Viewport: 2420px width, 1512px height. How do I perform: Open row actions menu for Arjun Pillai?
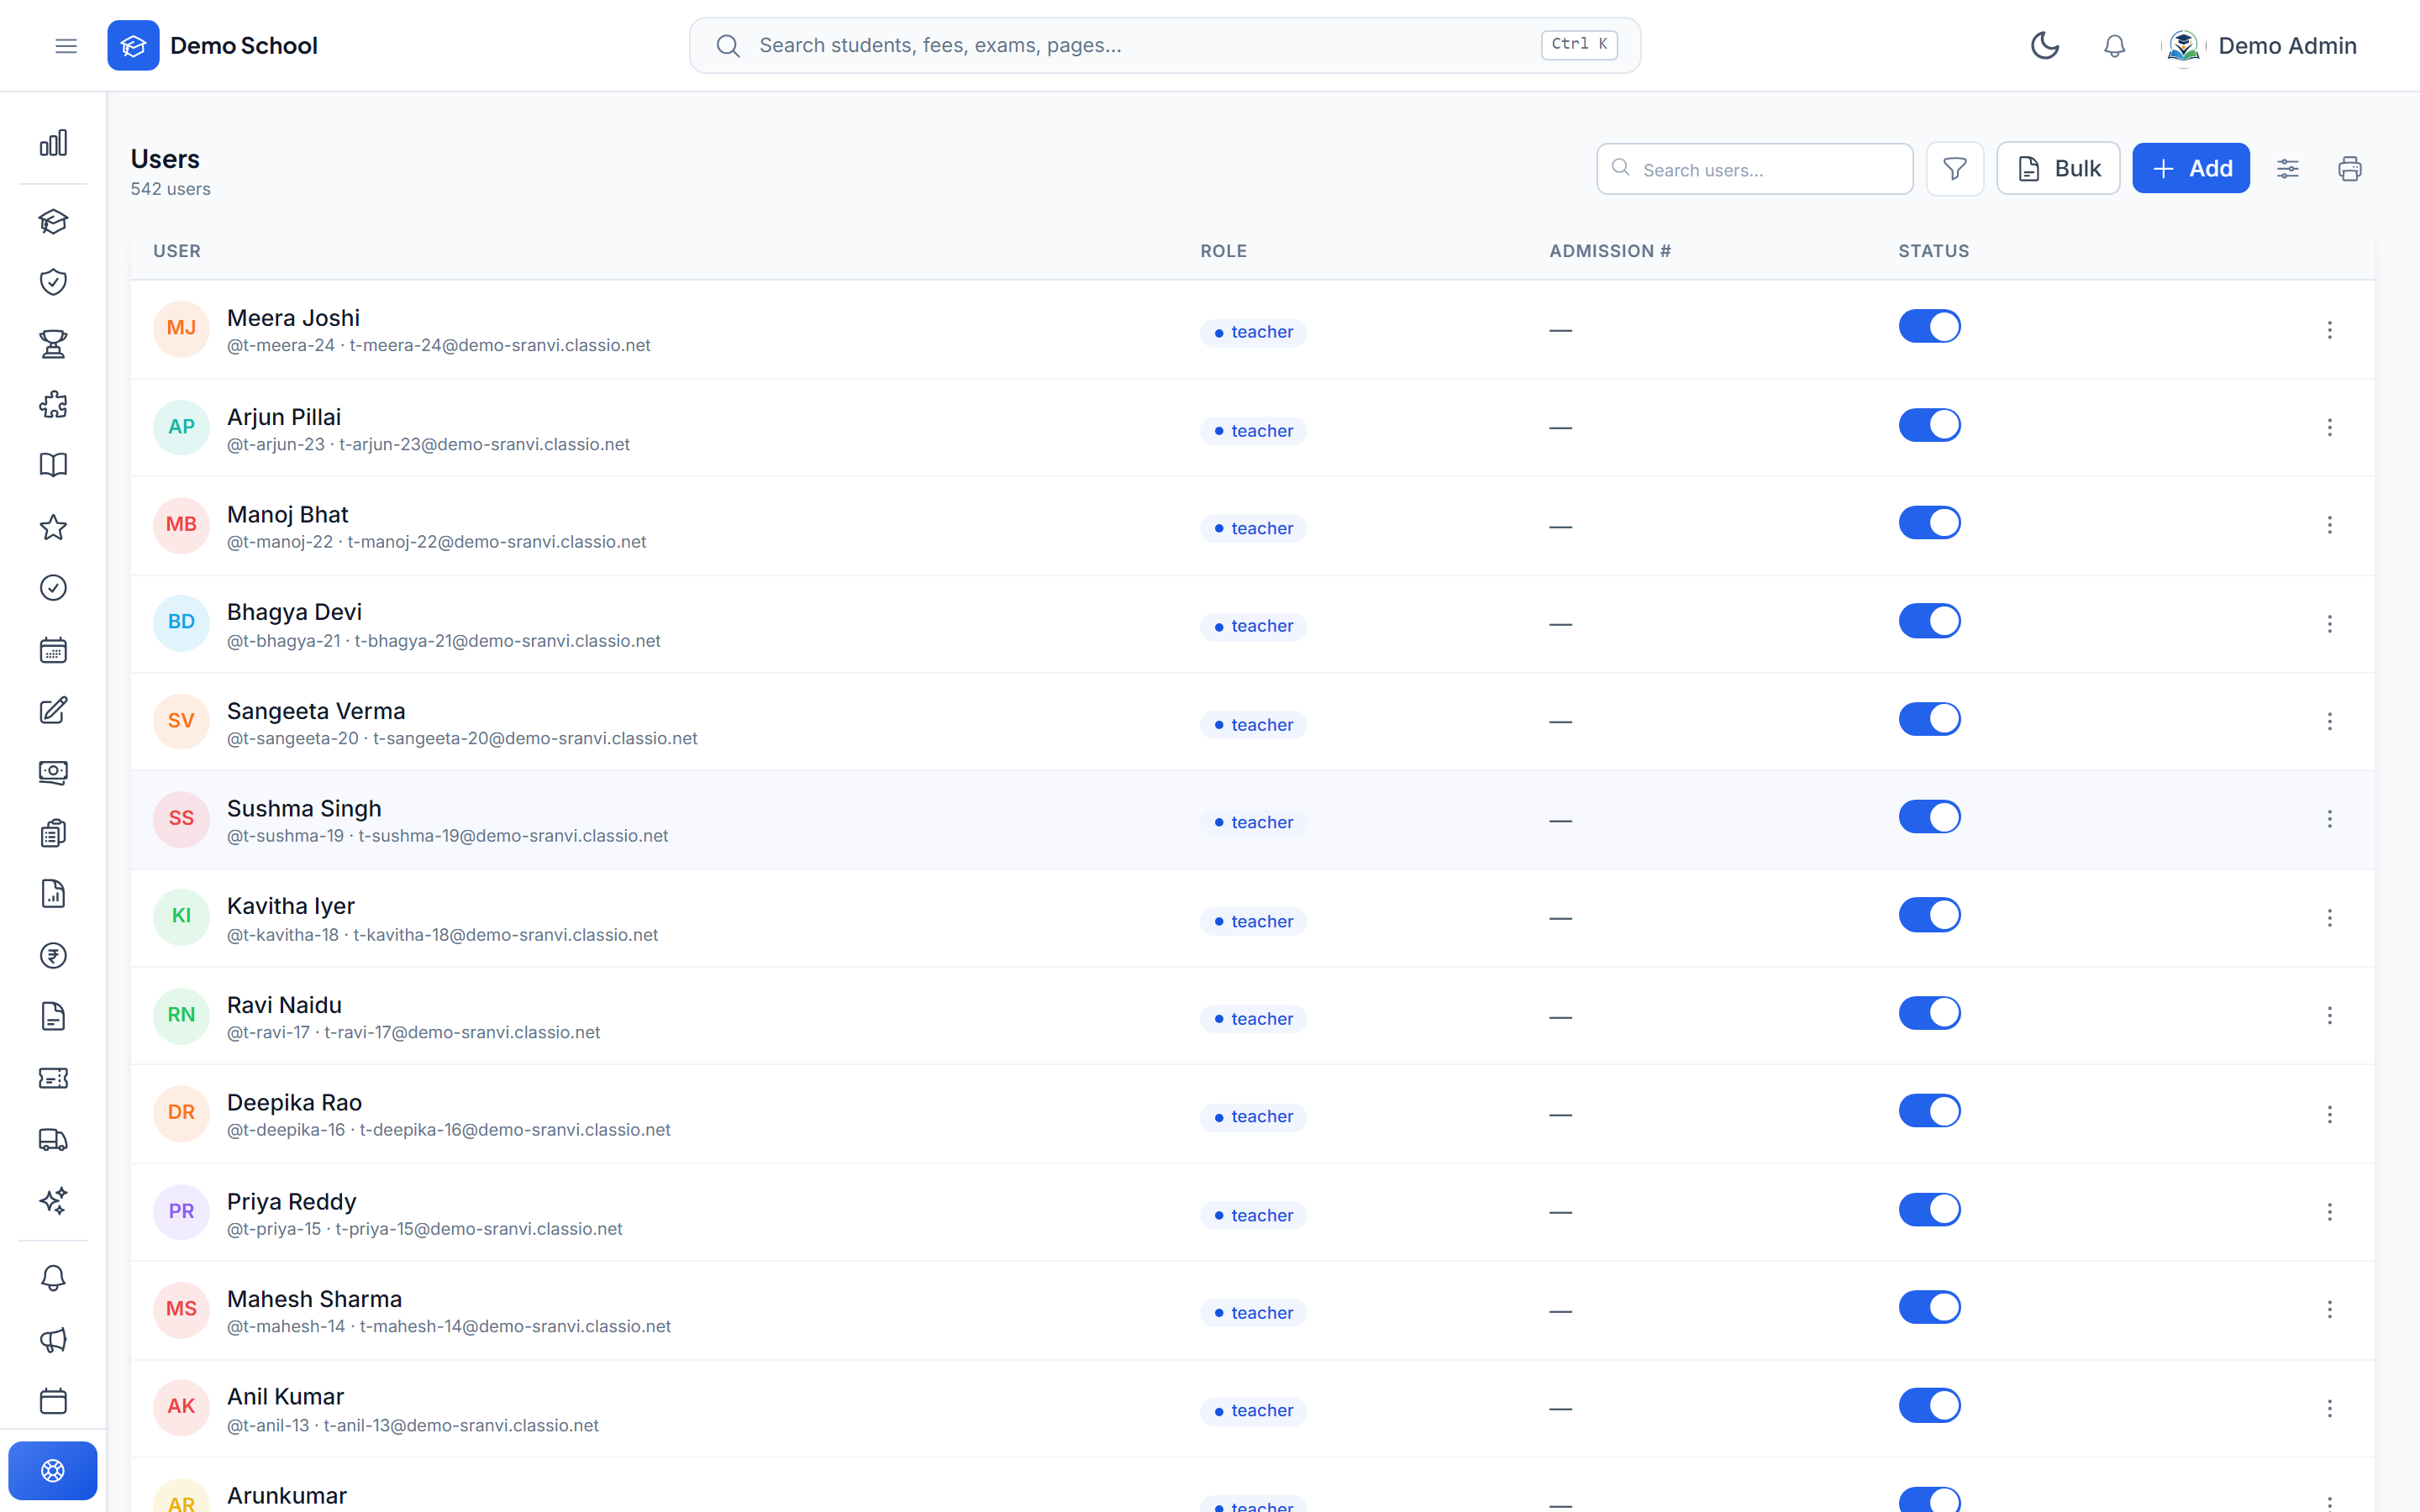[x=2329, y=428]
